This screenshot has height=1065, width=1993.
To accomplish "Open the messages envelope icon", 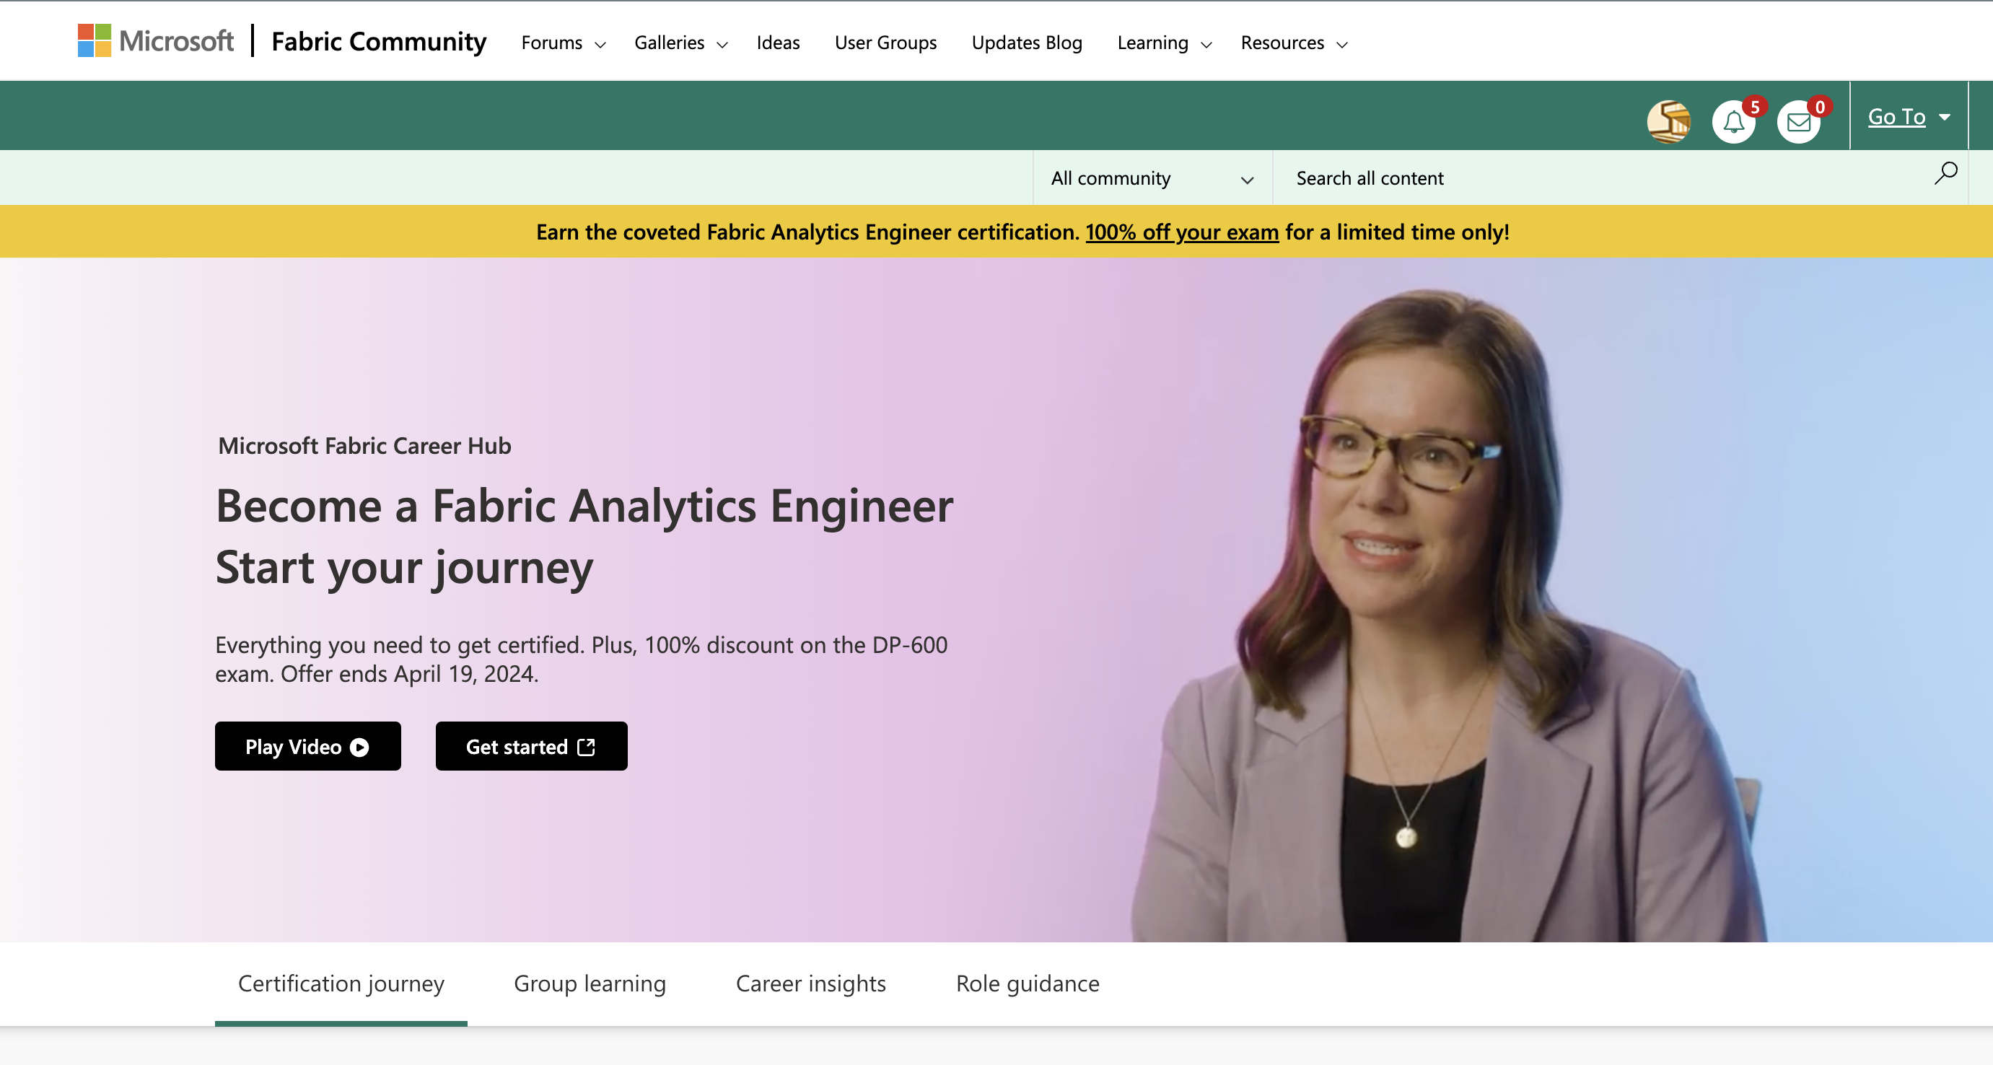I will 1799,121.
